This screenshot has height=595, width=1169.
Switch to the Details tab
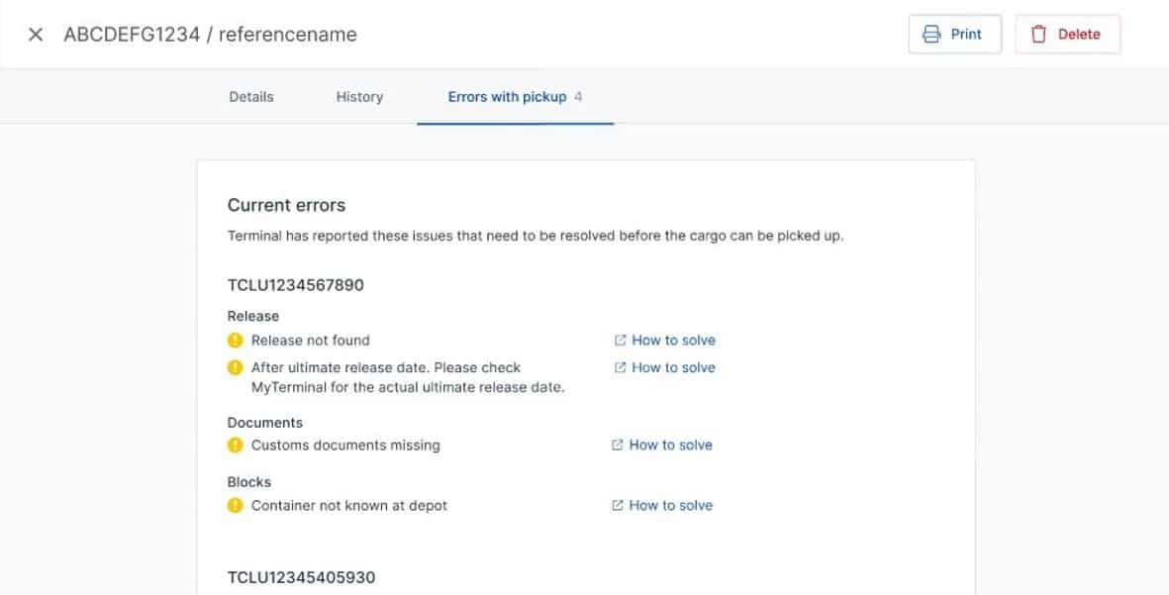[x=251, y=97]
